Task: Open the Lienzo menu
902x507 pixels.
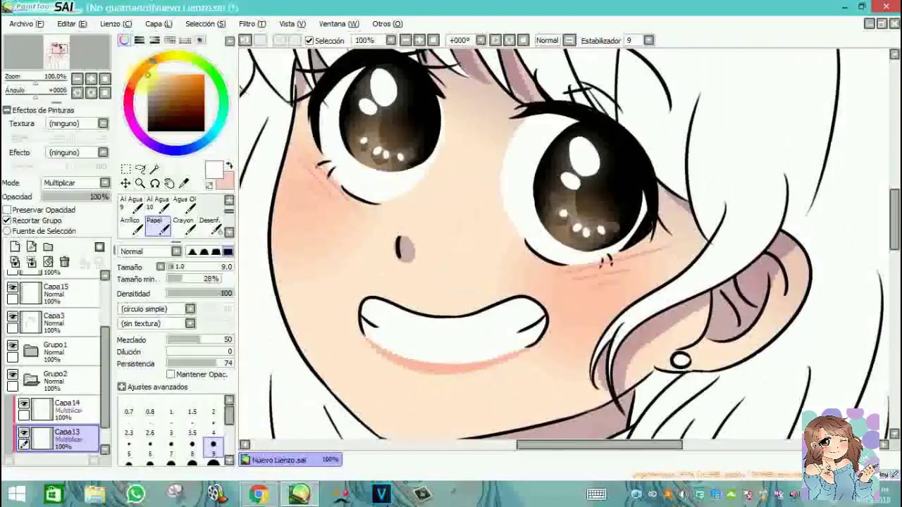Action: pos(116,24)
